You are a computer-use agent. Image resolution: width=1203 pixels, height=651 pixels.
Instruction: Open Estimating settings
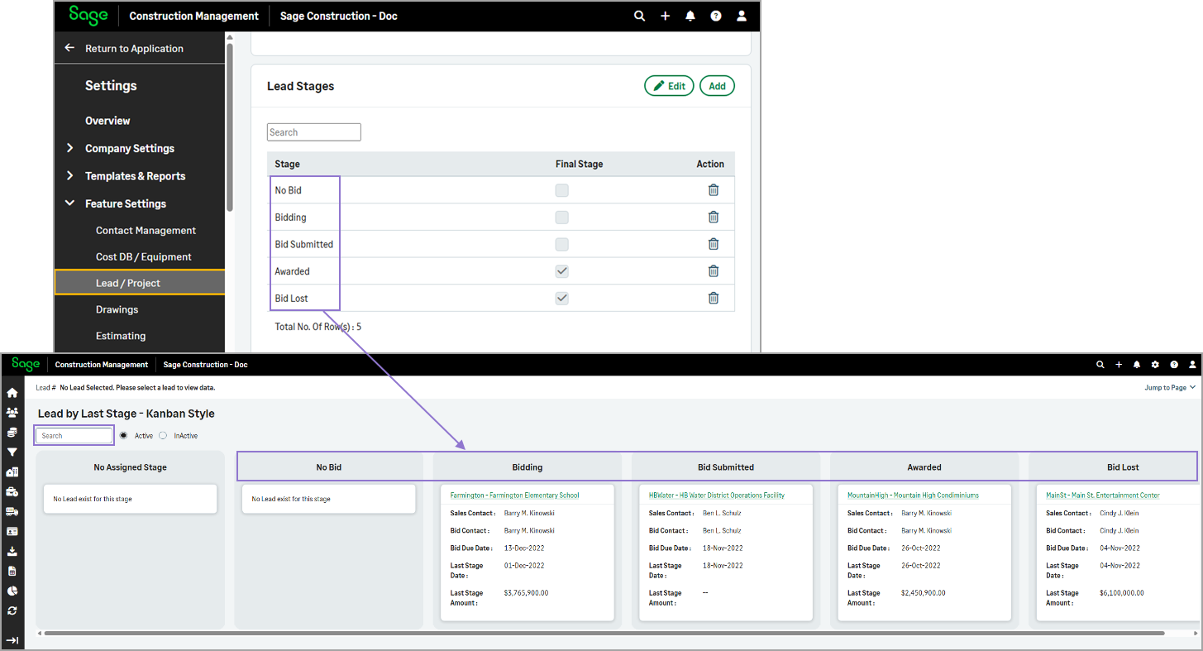tap(121, 336)
